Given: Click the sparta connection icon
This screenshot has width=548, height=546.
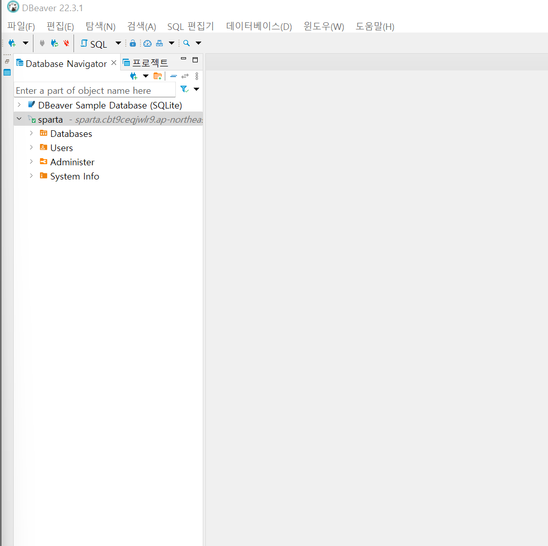Looking at the screenshot, I should [32, 119].
